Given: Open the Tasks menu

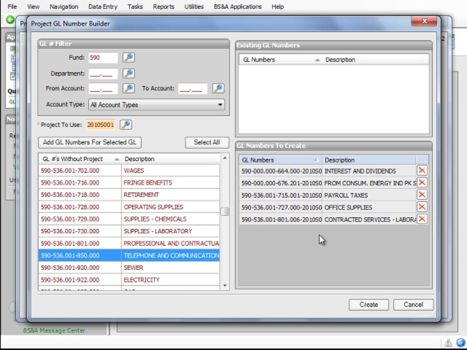Looking at the screenshot, I should [135, 6].
